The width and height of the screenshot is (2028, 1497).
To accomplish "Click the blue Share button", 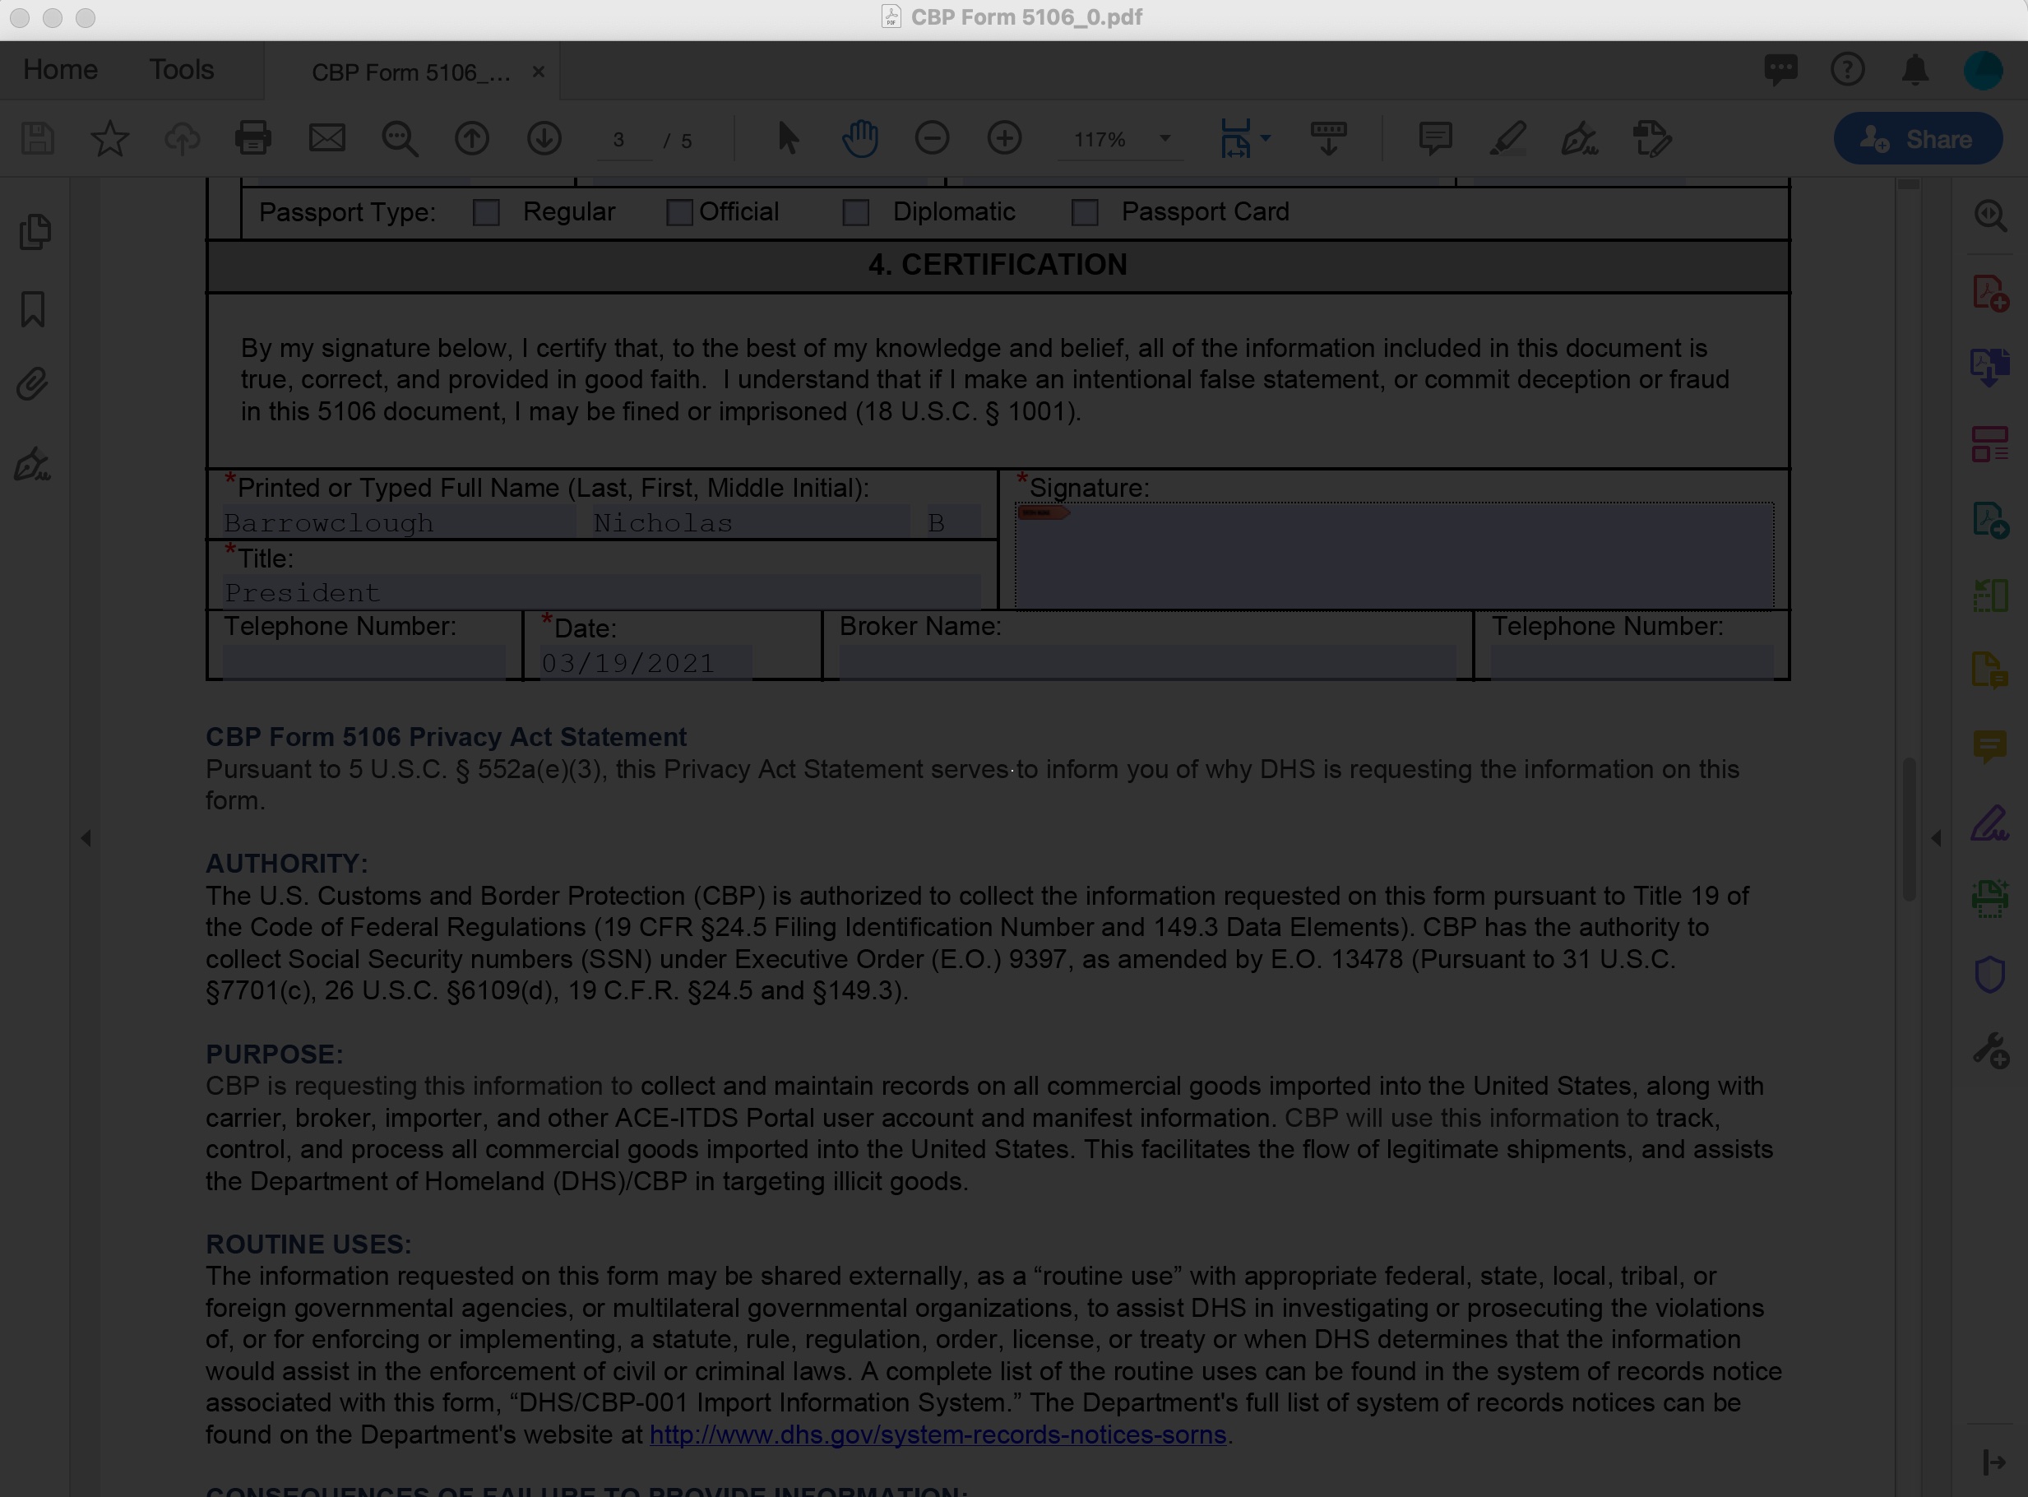I will tap(1918, 139).
